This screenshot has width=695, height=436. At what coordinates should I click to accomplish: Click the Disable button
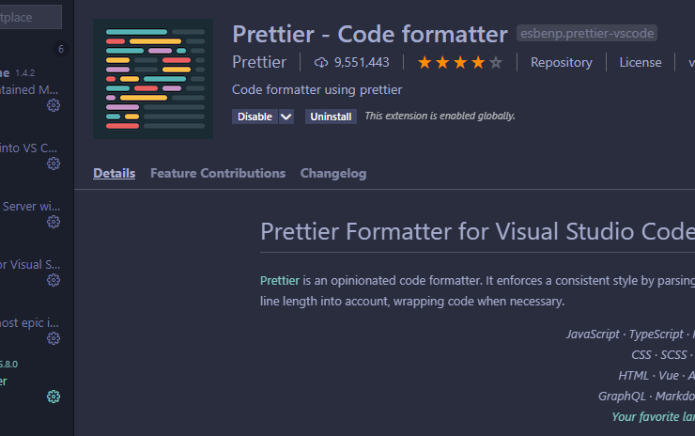click(255, 117)
